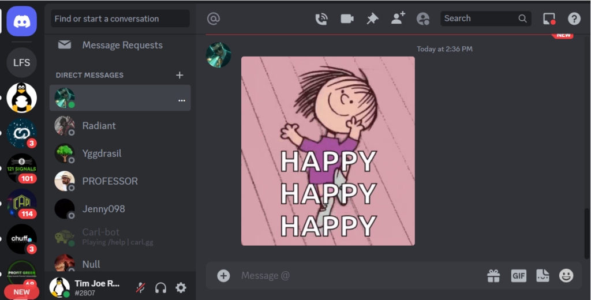Open the Jenny098 conversation
The image size is (591, 300).
click(120, 209)
